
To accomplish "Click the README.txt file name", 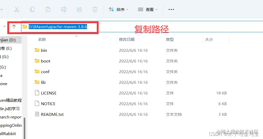I will [x=52, y=115].
